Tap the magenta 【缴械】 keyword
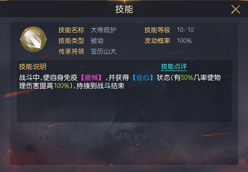The height and width of the screenshot is (172, 248). pyautogui.click(x=91, y=77)
